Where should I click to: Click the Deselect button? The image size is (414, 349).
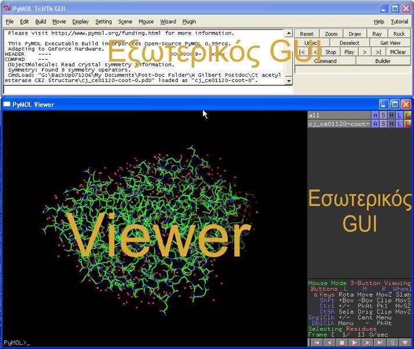(349, 43)
